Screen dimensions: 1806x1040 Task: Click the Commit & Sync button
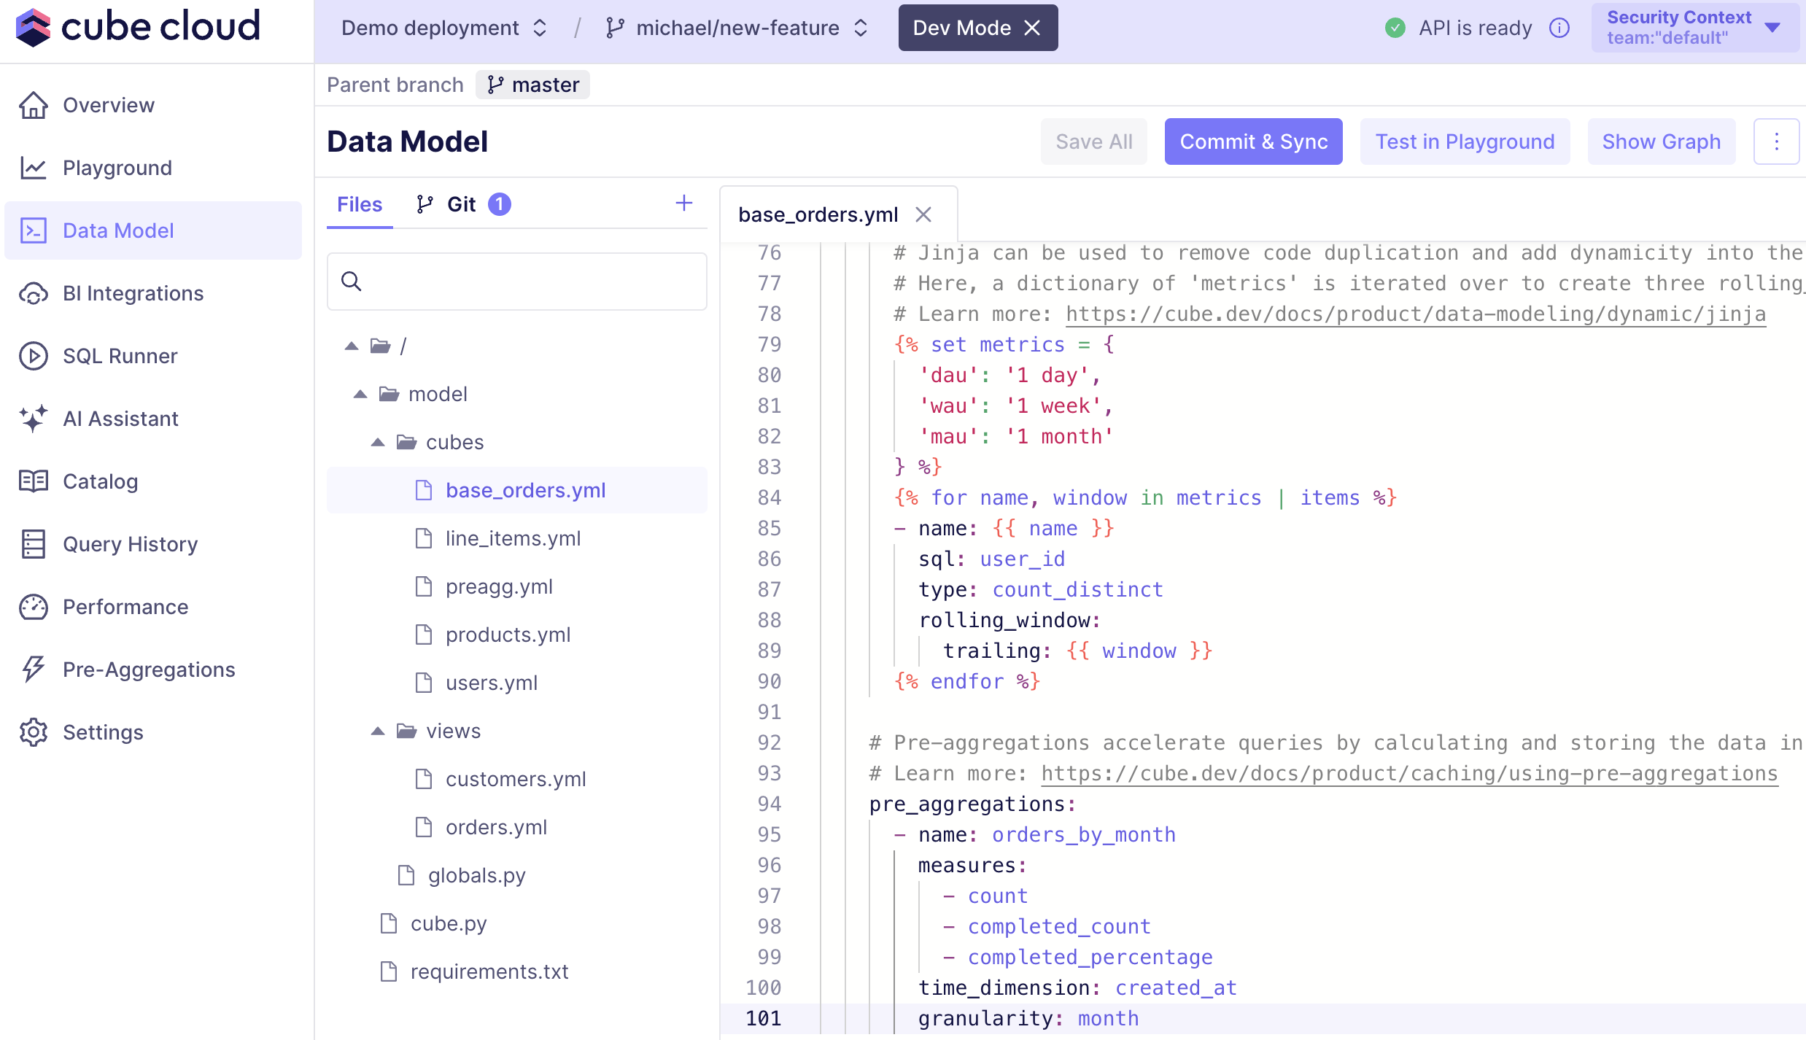[x=1253, y=141]
